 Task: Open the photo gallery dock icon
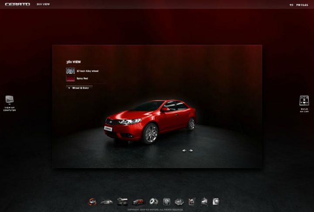(192, 202)
